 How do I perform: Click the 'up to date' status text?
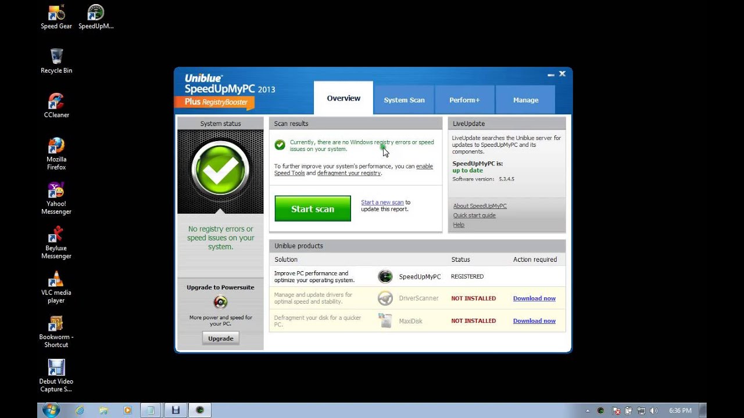pyautogui.click(x=468, y=171)
